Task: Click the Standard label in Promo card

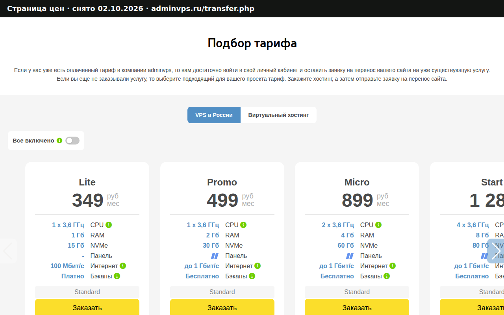Action: coord(222,292)
